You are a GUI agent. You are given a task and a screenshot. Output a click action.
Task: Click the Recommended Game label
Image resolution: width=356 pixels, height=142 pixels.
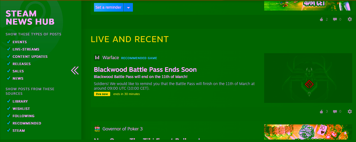[139, 58]
